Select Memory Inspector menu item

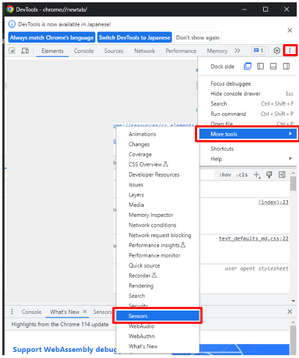[x=157, y=215]
